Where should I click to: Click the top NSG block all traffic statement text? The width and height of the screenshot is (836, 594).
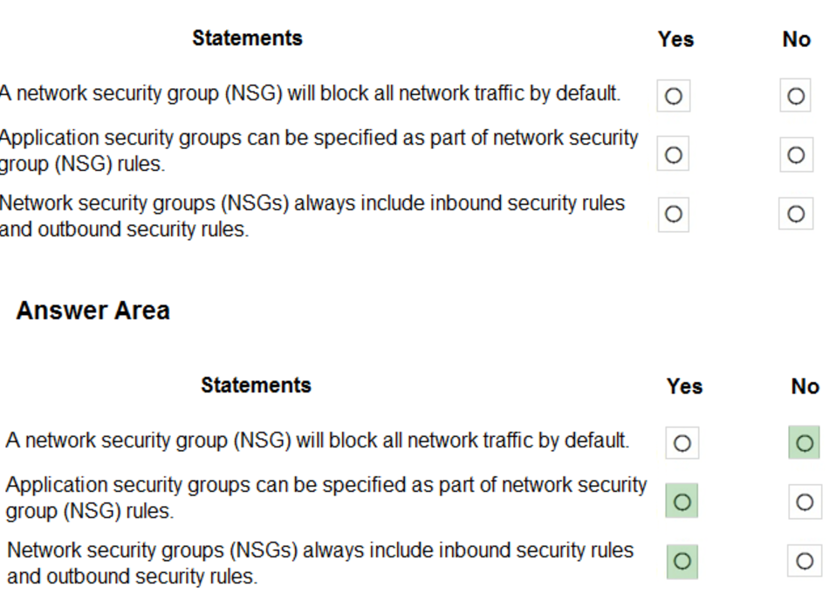tap(309, 93)
